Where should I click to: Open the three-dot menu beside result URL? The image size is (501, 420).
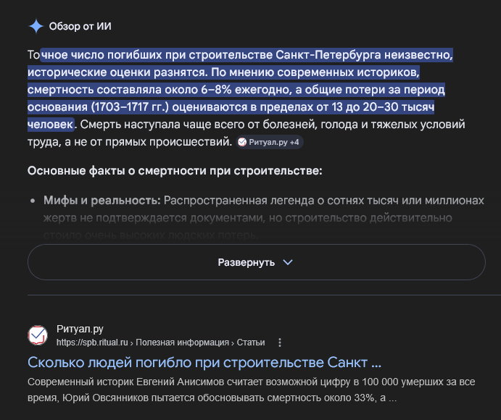tap(280, 343)
